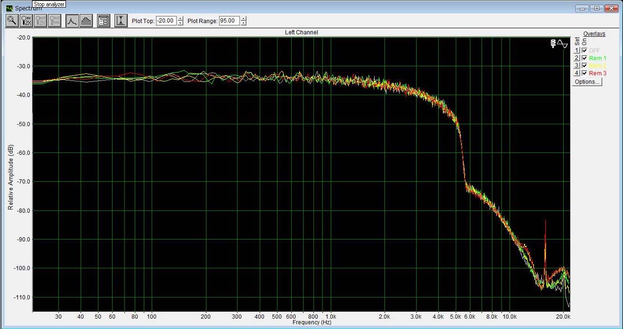
Task: Decrease the Plot Range value by one step
Action: [243, 23]
